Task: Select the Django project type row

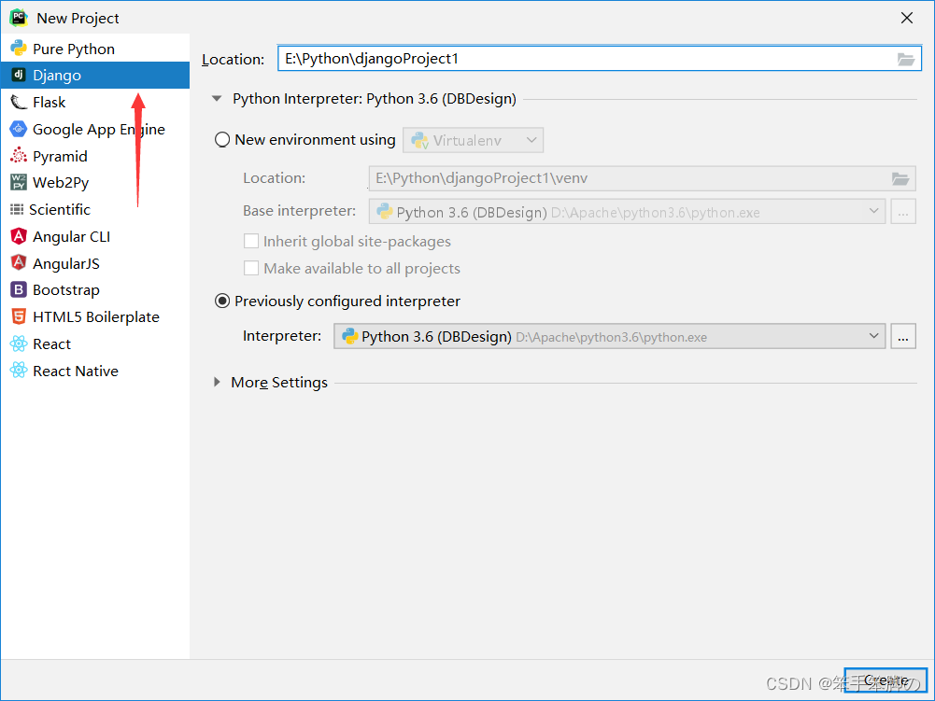Action: tap(95, 75)
